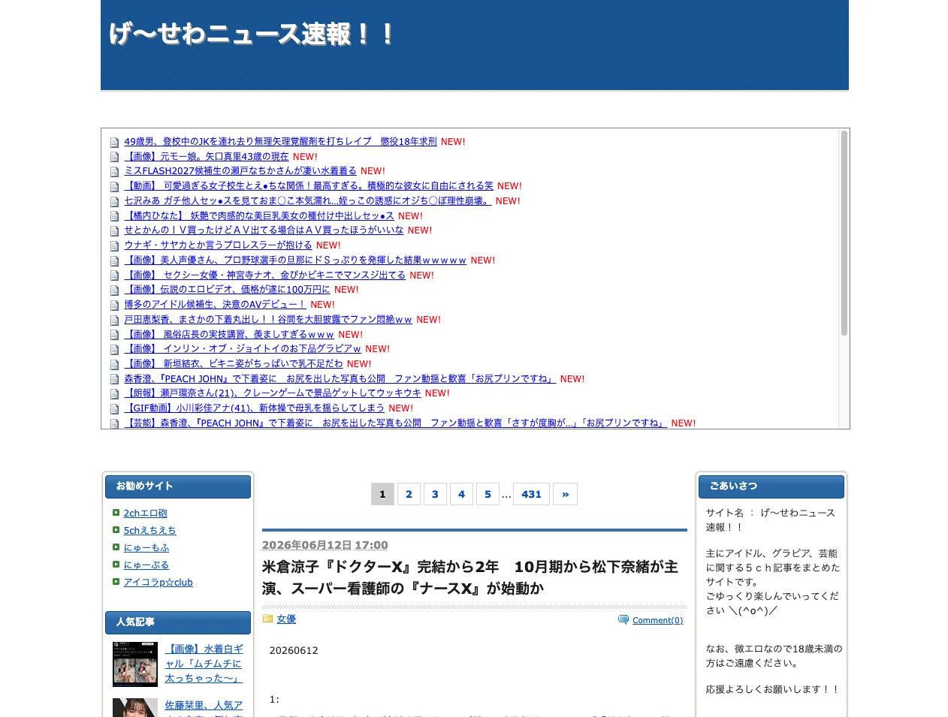The height and width of the screenshot is (717, 948).
Task: Open popular article 水着白ギャル link
Action: tap(204, 664)
